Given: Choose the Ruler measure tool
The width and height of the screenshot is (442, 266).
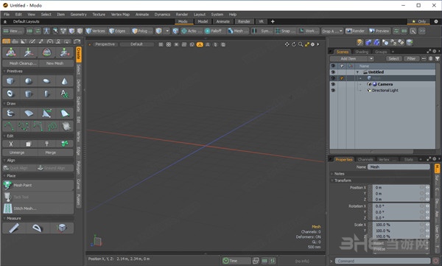Looking at the screenshot, I should [14, 228].
